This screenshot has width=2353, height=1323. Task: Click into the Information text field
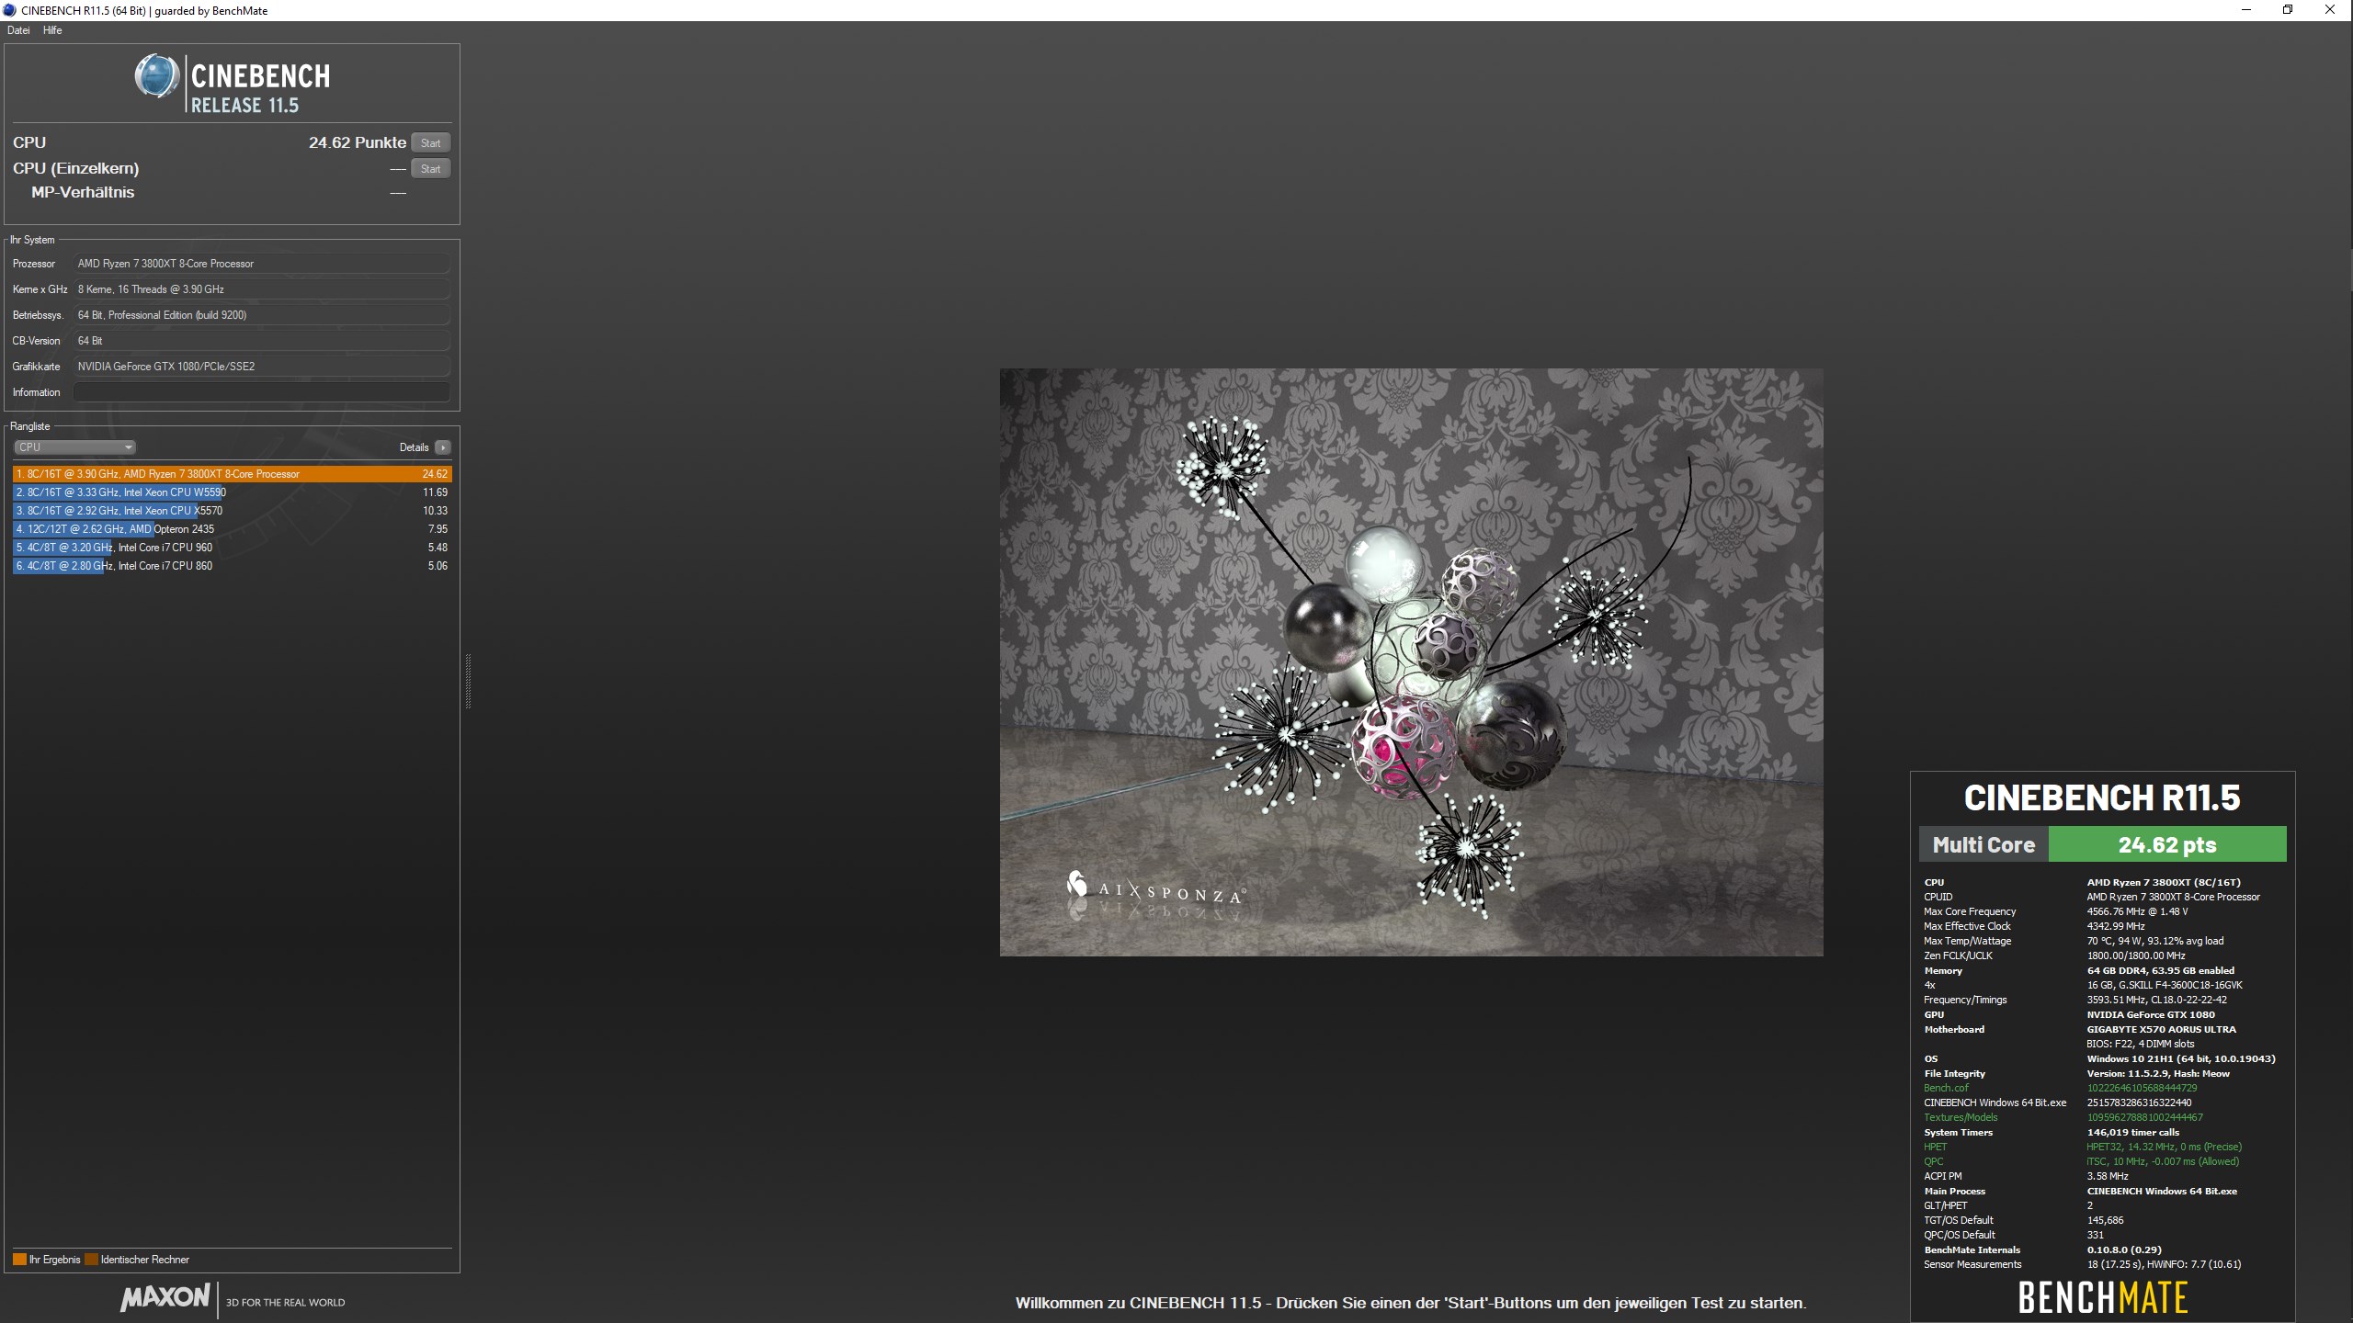tap(262, 392)
